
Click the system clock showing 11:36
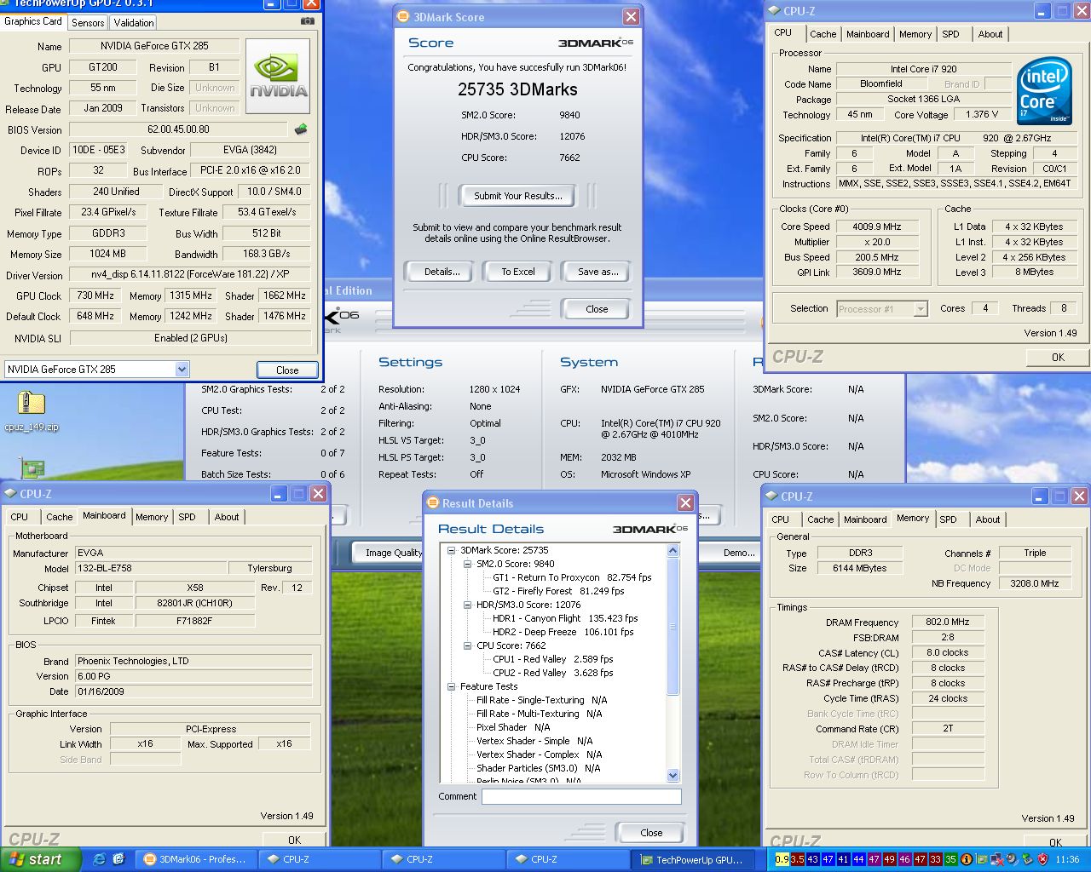click(1067, 859)
